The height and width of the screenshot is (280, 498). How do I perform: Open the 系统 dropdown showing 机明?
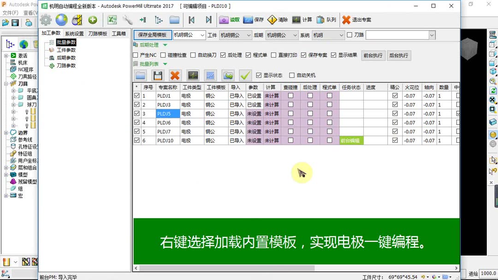click(327, 35)
